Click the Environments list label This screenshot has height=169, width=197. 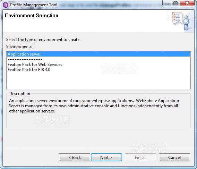(x=19, y=47)
